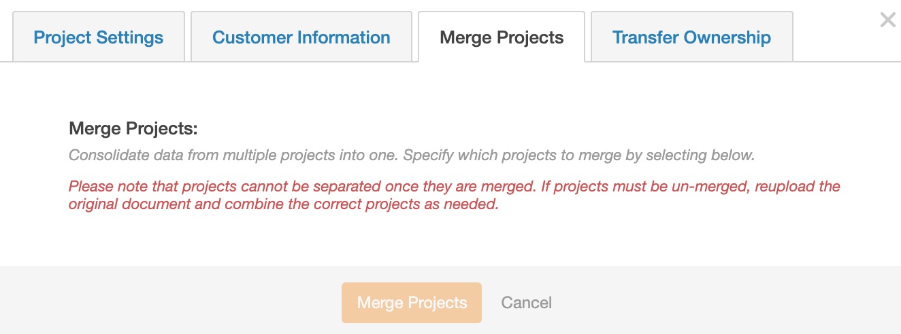Image resolution: width=901 pixels, height=334 pixels.
Task: Click the gray footer area right of Cancel
Action: 715,303
